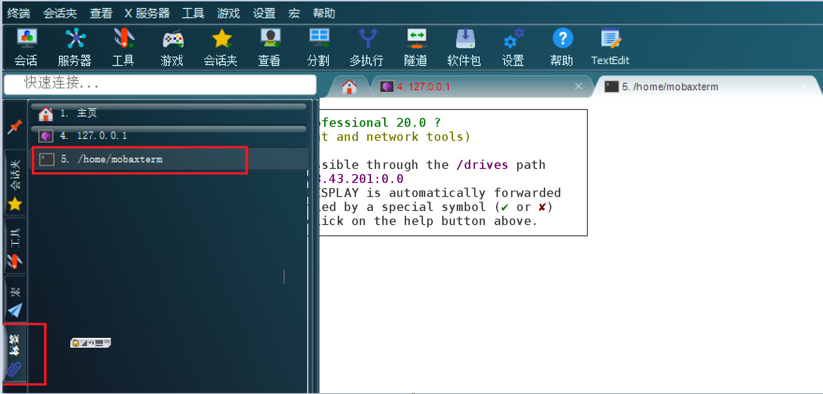
Task: Click the input method floating bar
Action: 90,343
